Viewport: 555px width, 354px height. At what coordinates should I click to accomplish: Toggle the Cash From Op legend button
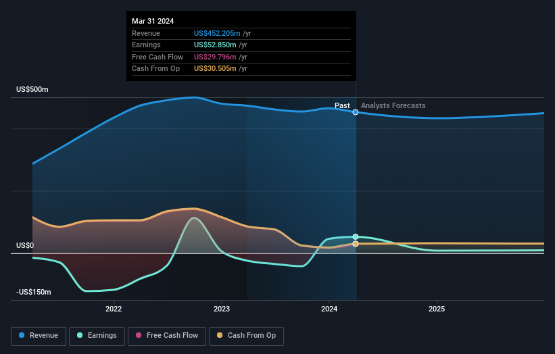click(x=246, y=336)
